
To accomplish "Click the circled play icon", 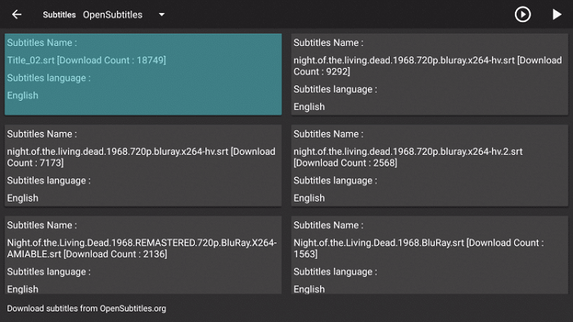I will click(x=522, y=15).
